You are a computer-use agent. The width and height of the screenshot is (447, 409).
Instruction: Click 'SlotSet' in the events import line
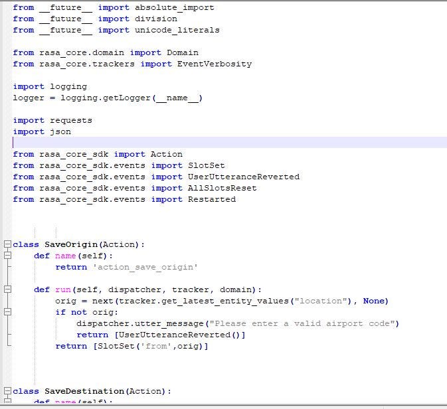(x=206, y=165)
